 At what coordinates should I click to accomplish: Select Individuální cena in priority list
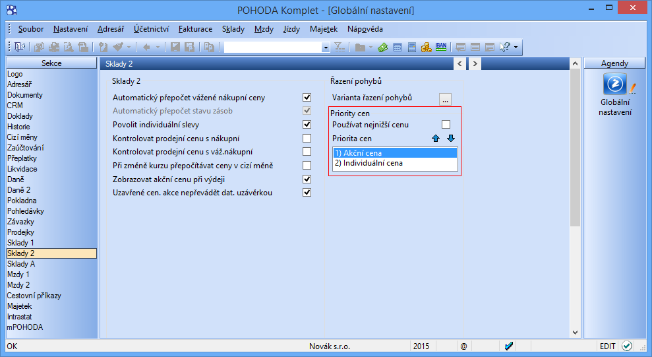(x=395, y=163)
